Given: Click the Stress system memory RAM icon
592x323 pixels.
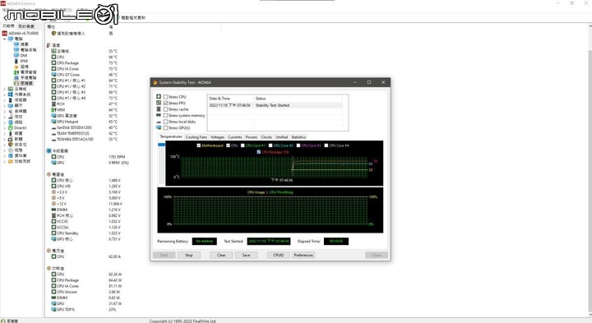Looking at the screenshot, I should [159, 115].
